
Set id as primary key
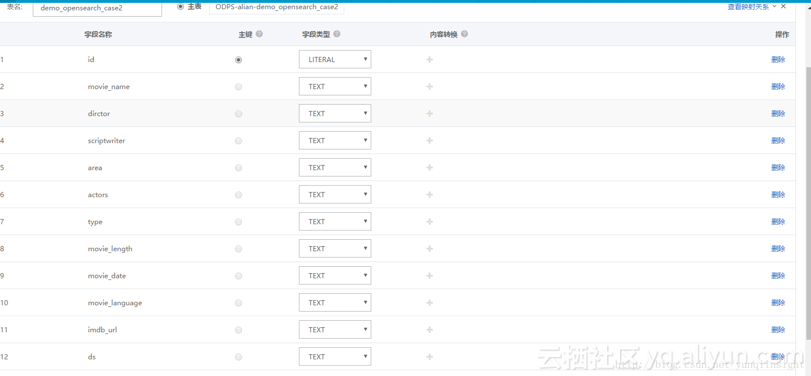[239, 60]
